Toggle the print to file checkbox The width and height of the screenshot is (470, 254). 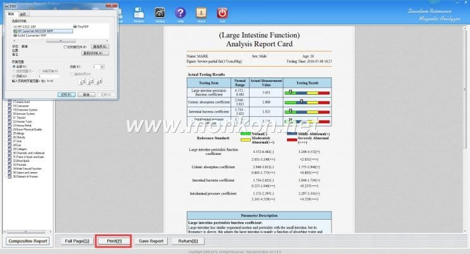click(x=65, y=47)
